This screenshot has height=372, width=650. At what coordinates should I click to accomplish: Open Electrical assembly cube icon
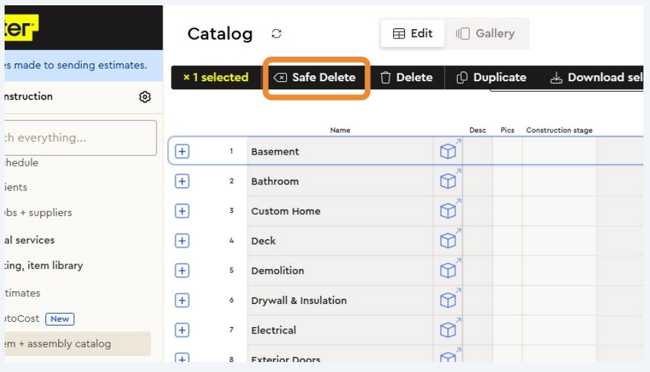(x=449, y=330)
